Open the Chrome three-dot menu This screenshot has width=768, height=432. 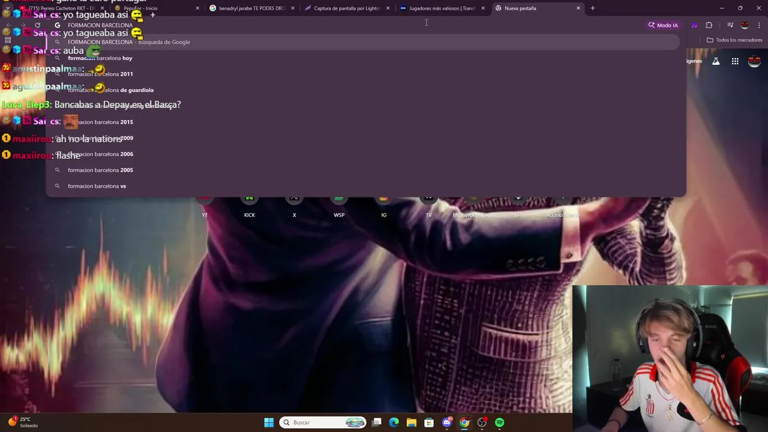pyautogui.click(x=759, y=25)
